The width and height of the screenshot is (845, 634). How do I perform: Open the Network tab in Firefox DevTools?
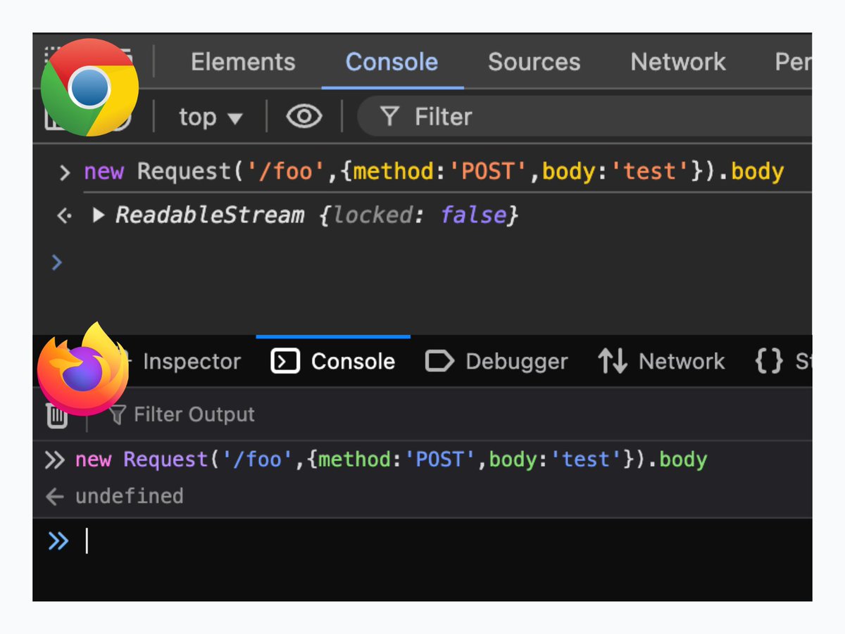(661, 362)
